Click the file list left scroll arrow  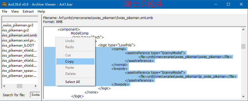4,86
